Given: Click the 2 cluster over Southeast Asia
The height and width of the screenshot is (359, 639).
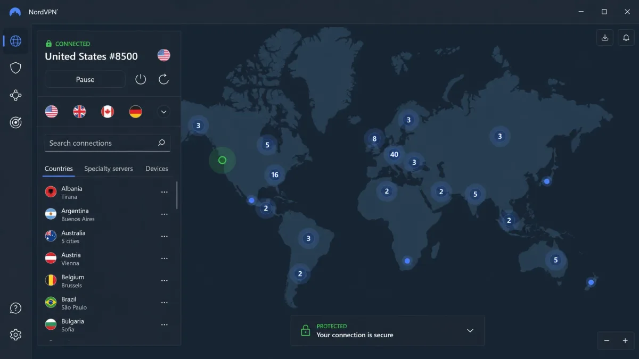Looking at the screenshot, I should click(x=509, y=220).
